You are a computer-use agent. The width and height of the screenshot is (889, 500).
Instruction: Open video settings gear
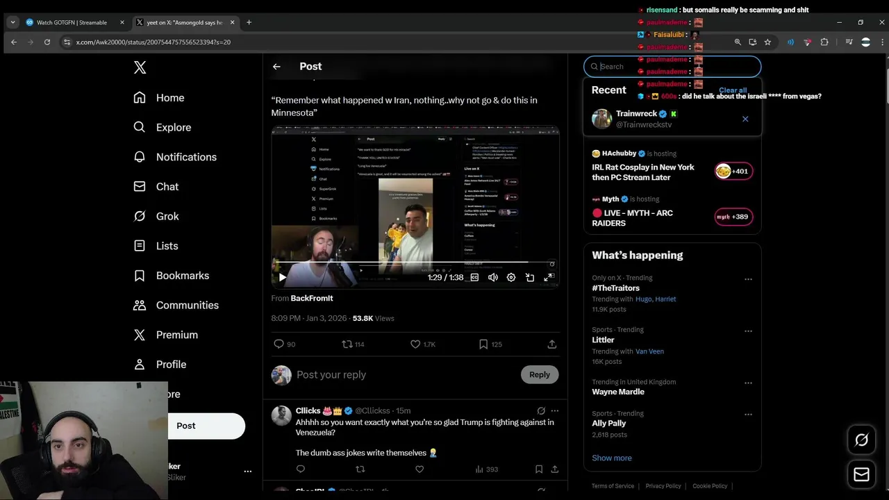click(511, 277)
